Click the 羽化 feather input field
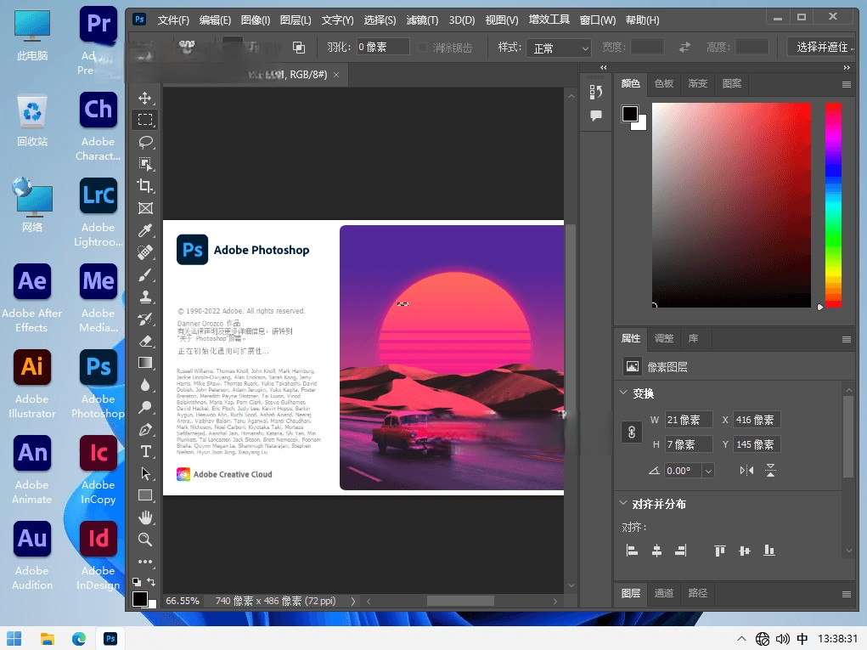 [382, 48]
